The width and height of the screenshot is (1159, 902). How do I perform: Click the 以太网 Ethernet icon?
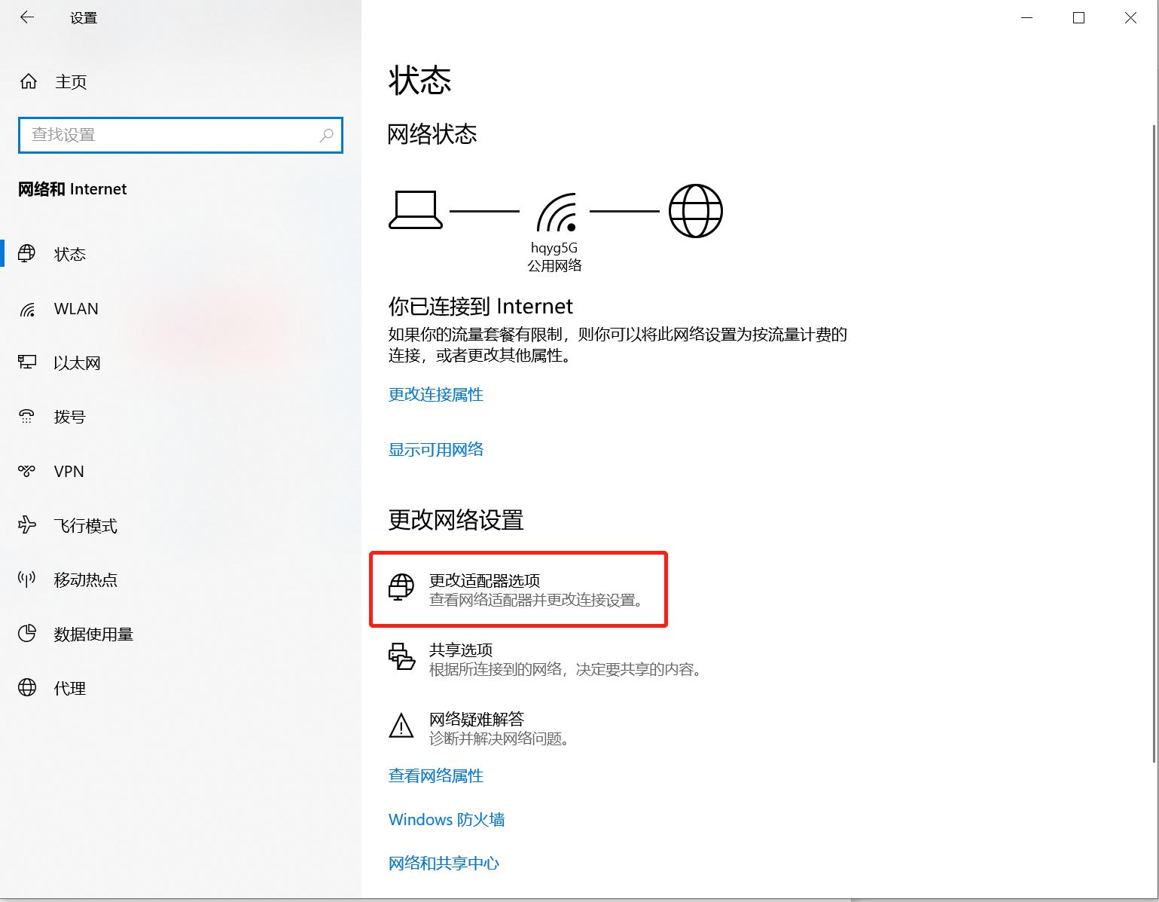pyautogui.click(x=28, y=362)
